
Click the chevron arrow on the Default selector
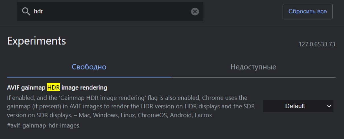(329, 106)
